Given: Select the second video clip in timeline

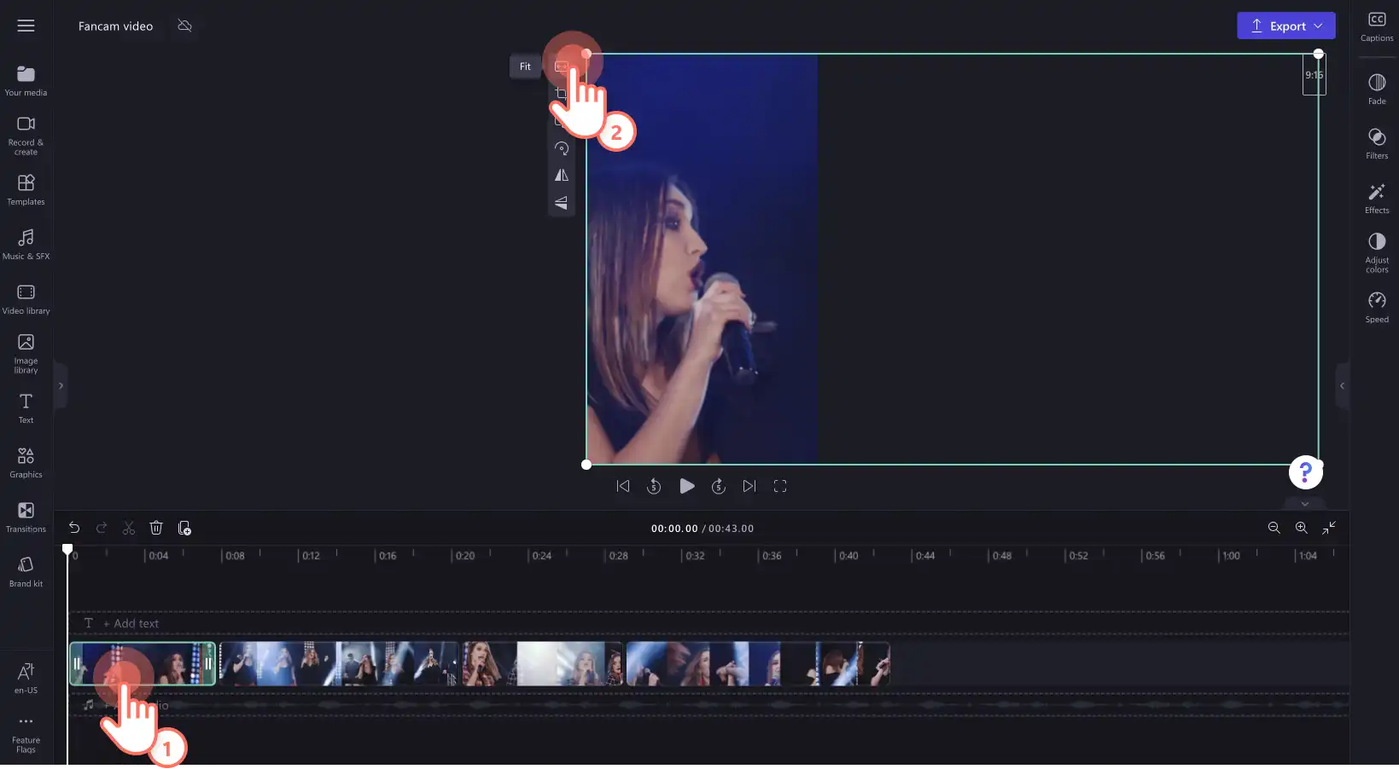Looking at the screenshot, I should [339, 663].
